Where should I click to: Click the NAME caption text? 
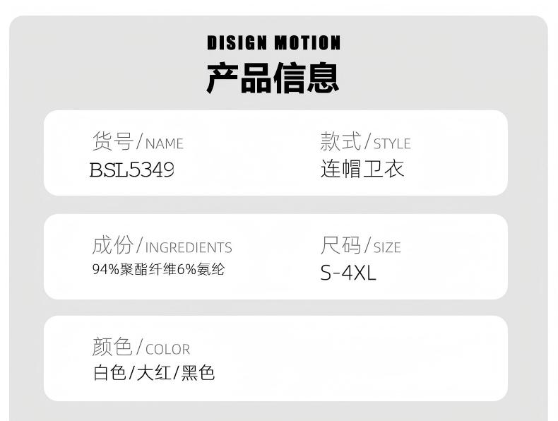tap(165, 144)
